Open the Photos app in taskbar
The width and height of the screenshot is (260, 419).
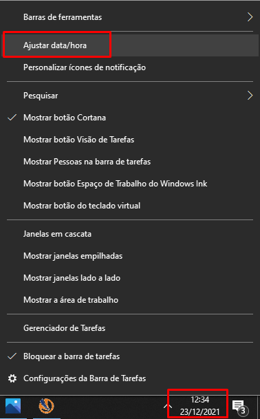[13, 406]
